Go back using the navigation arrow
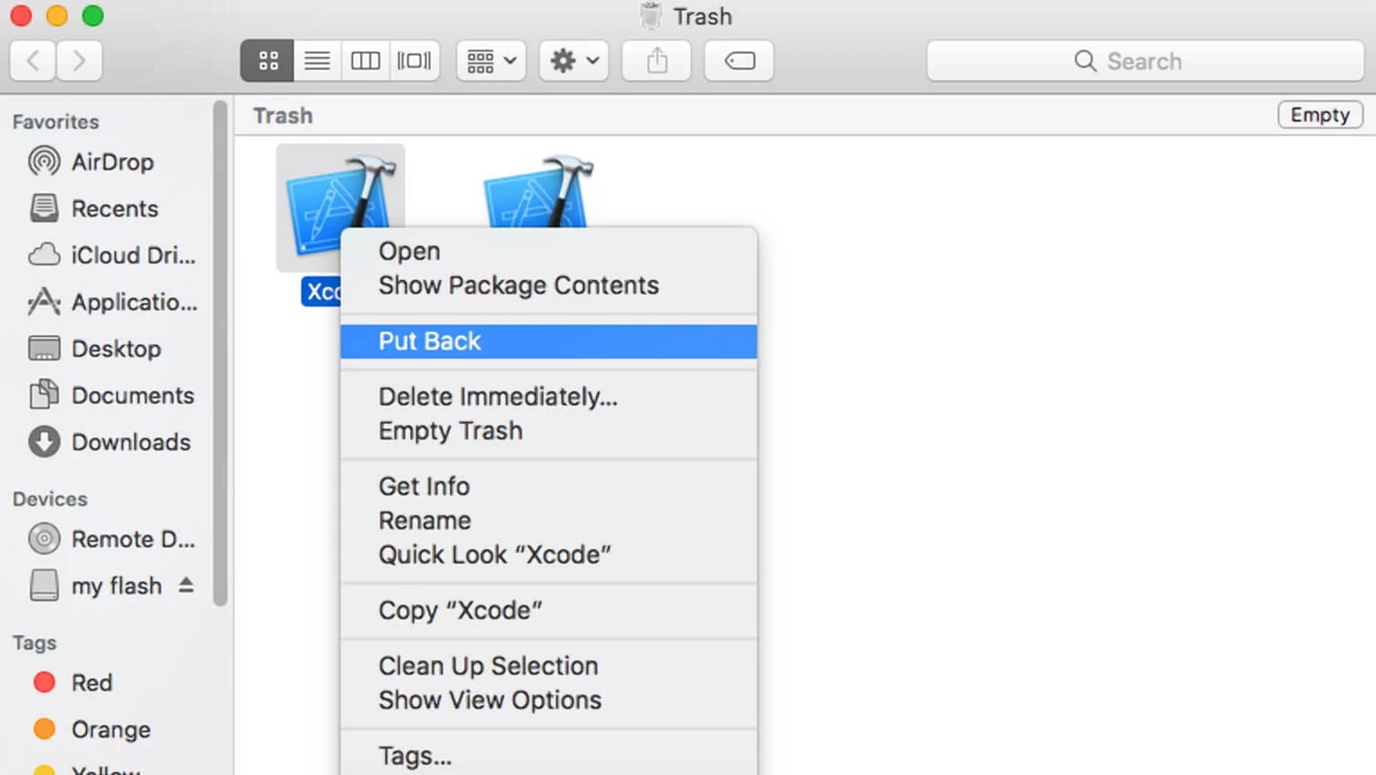Image resolution: width=1376 pixels, height=775 pixels. click(32, 60)
